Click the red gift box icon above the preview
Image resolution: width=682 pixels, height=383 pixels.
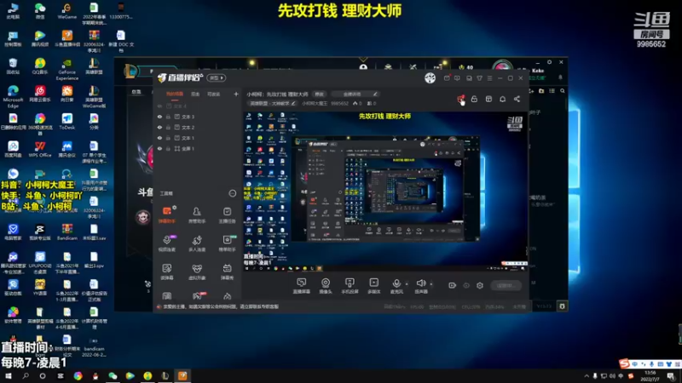[x=460, y=100]
